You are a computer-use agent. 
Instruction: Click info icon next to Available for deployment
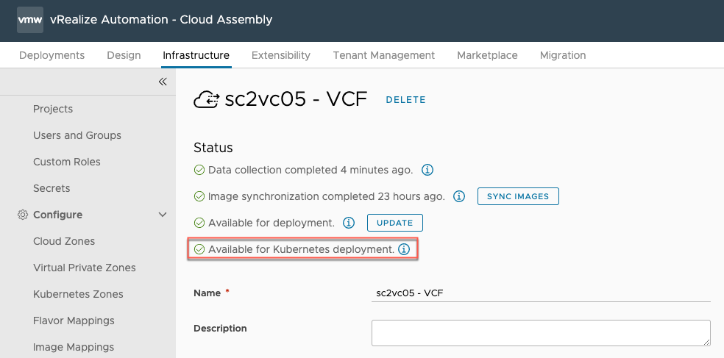pos(349,223)
